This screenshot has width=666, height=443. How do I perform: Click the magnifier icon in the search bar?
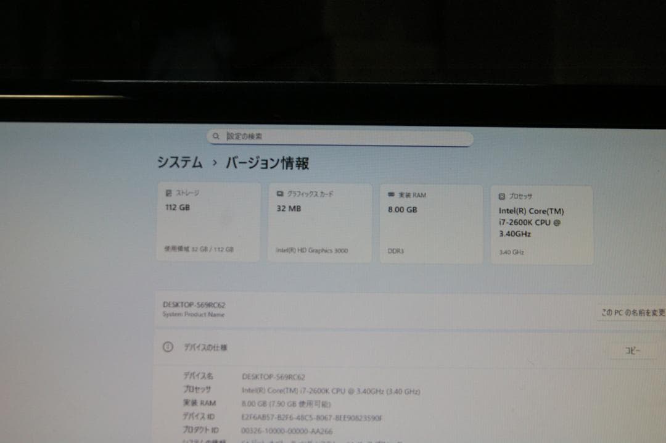pos(216,135)
